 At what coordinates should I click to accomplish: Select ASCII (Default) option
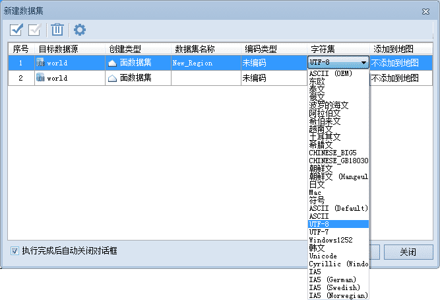tap(338, 208)
